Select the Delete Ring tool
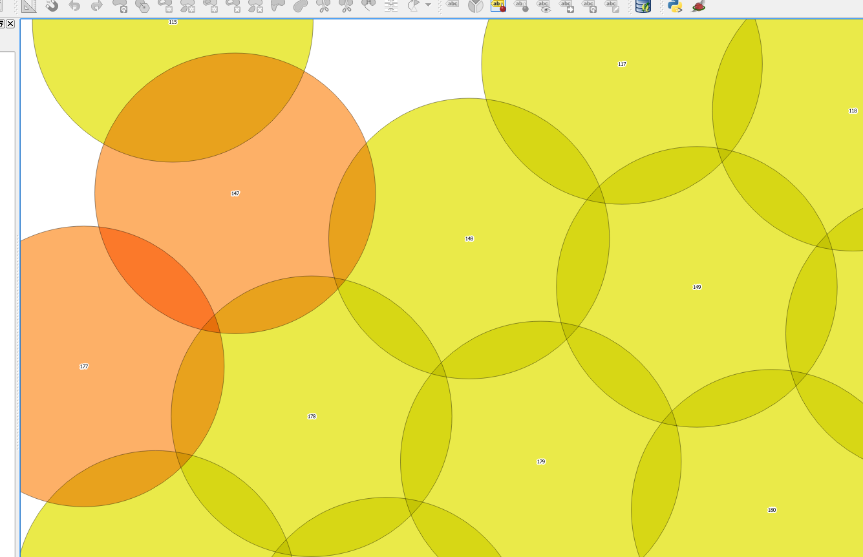The image size is (863, 557). (233, 6)
